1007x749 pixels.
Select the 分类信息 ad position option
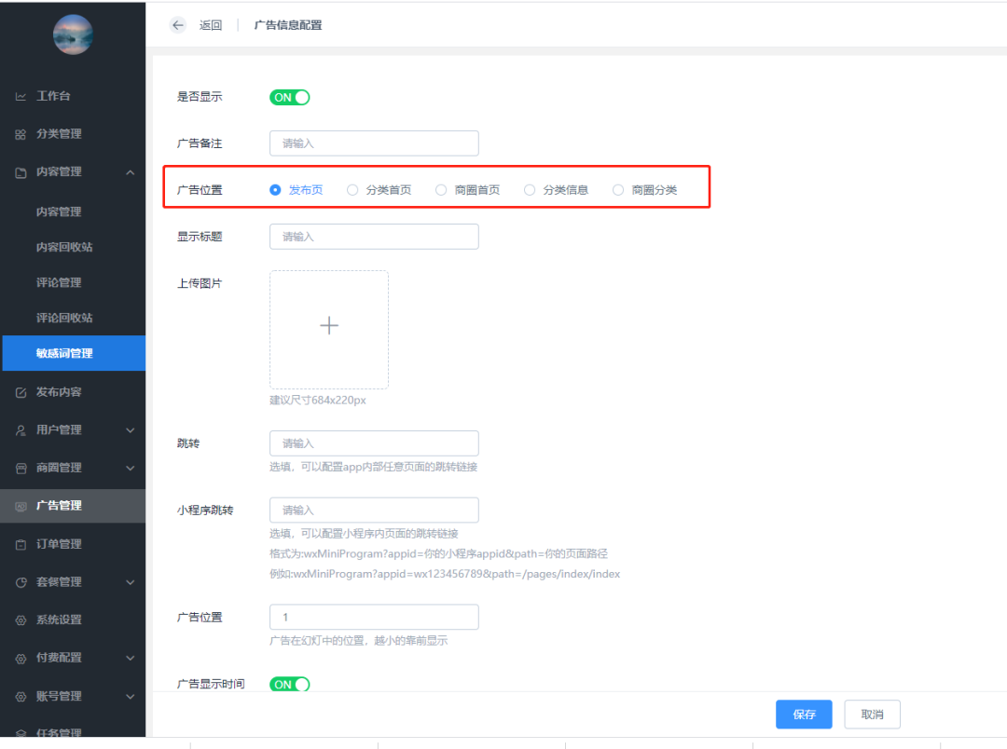point(529,189)
